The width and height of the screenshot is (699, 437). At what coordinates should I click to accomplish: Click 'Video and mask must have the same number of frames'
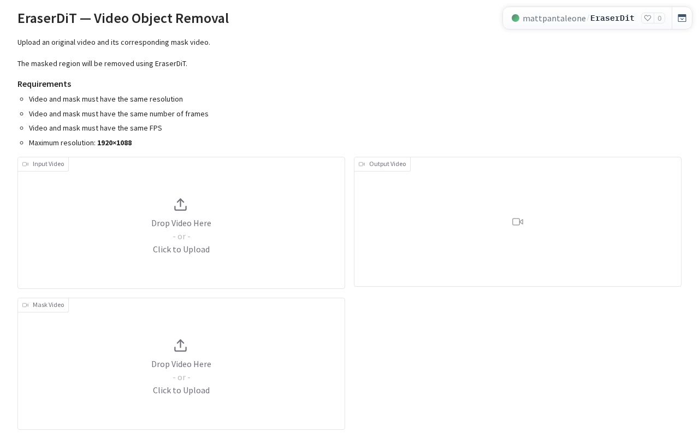(x=119, y=114)
